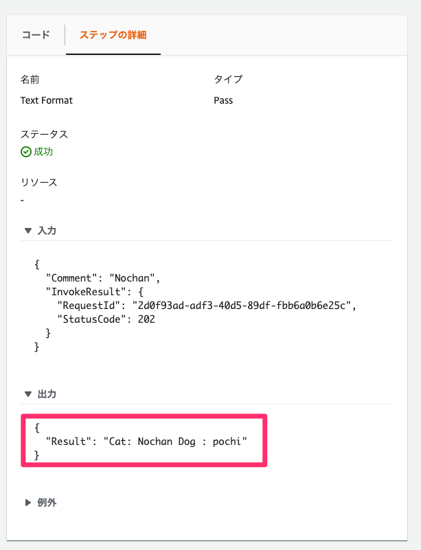Click the ステータス label

pyautogui.click(x=44, y=135)
